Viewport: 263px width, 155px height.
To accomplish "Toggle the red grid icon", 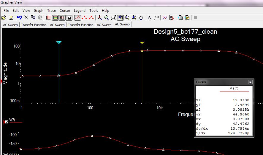I will point(48,17).
